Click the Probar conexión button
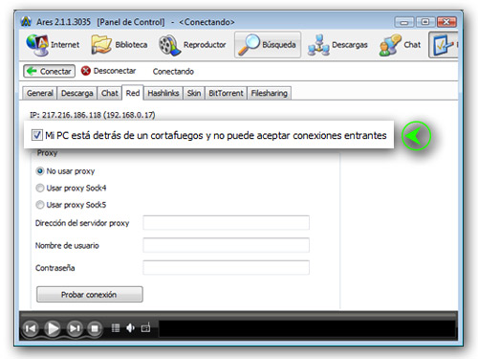The image size is (478, 359). (90, 294)
